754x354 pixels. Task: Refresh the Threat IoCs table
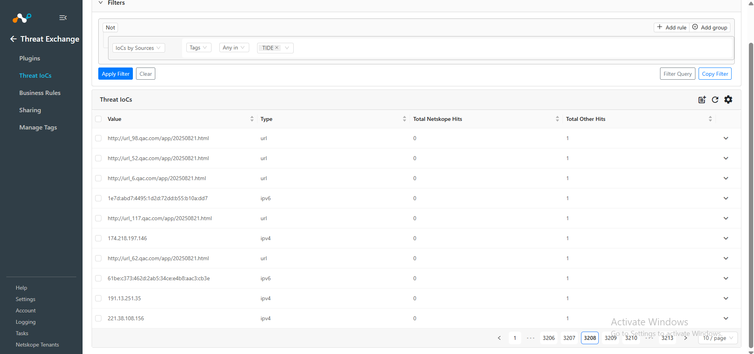715,100
